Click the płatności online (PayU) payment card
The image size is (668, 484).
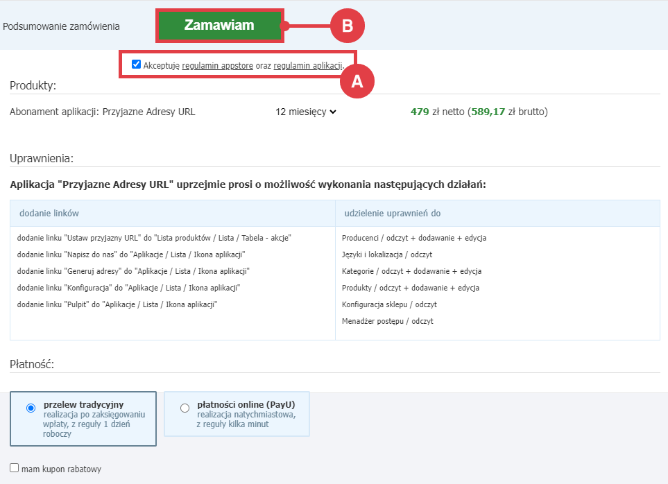click(237, 414)
